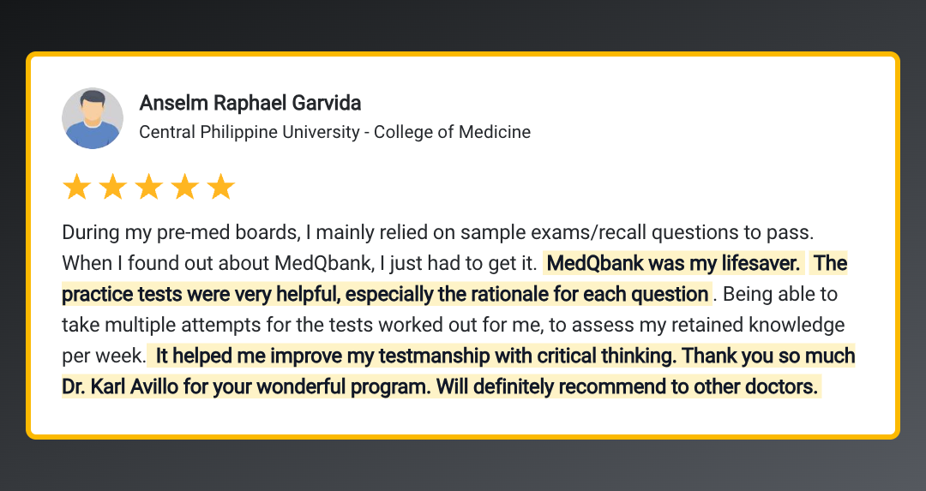Click 'Being able to' unhighlighted text

(780, 294)
